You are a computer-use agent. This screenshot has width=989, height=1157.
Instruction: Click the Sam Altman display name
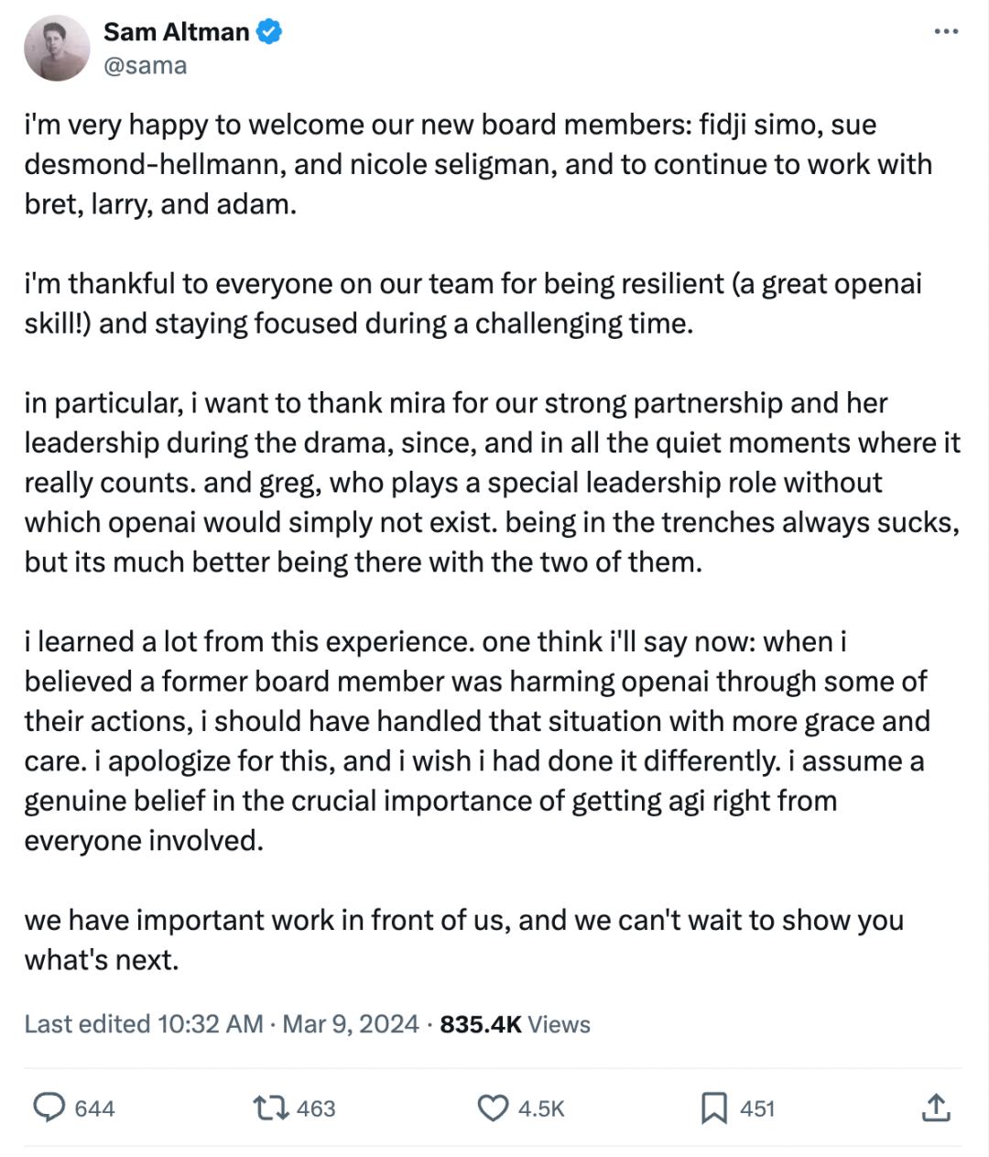(x=176, y=32)
